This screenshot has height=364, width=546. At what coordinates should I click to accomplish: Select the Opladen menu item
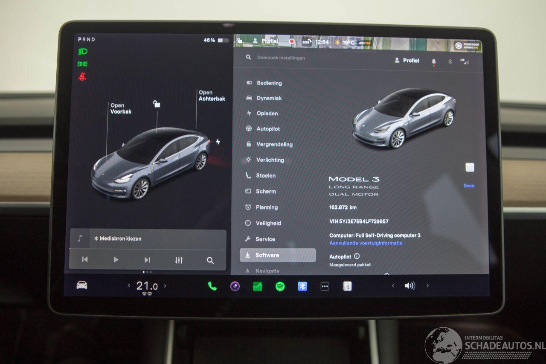click(x=267, y=114)
